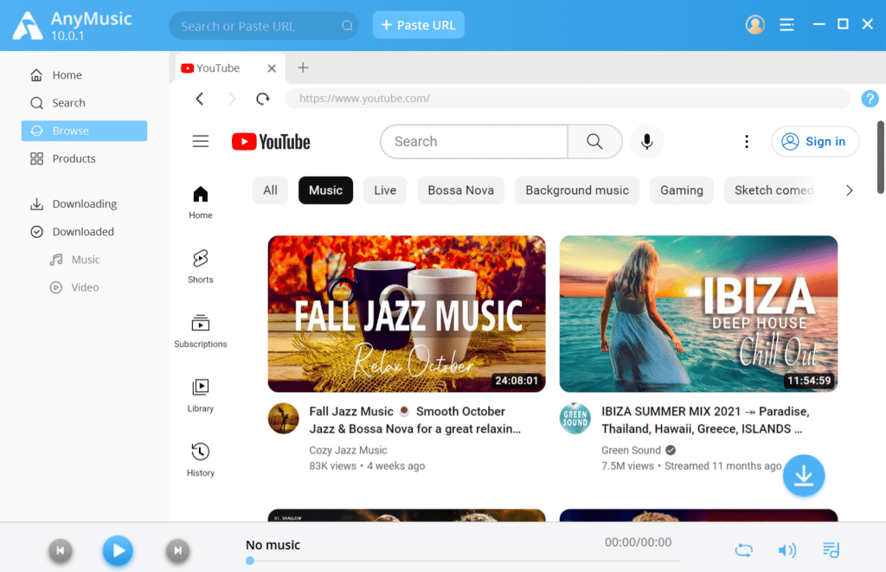Image resolution: width=886 pixels, height=572 pixels.
Task: Open the Downloading list
Action: 84,204
